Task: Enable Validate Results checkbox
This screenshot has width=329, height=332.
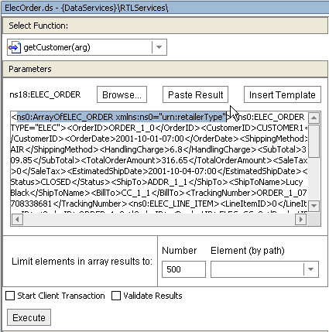Action: click(x=116, y=296)
